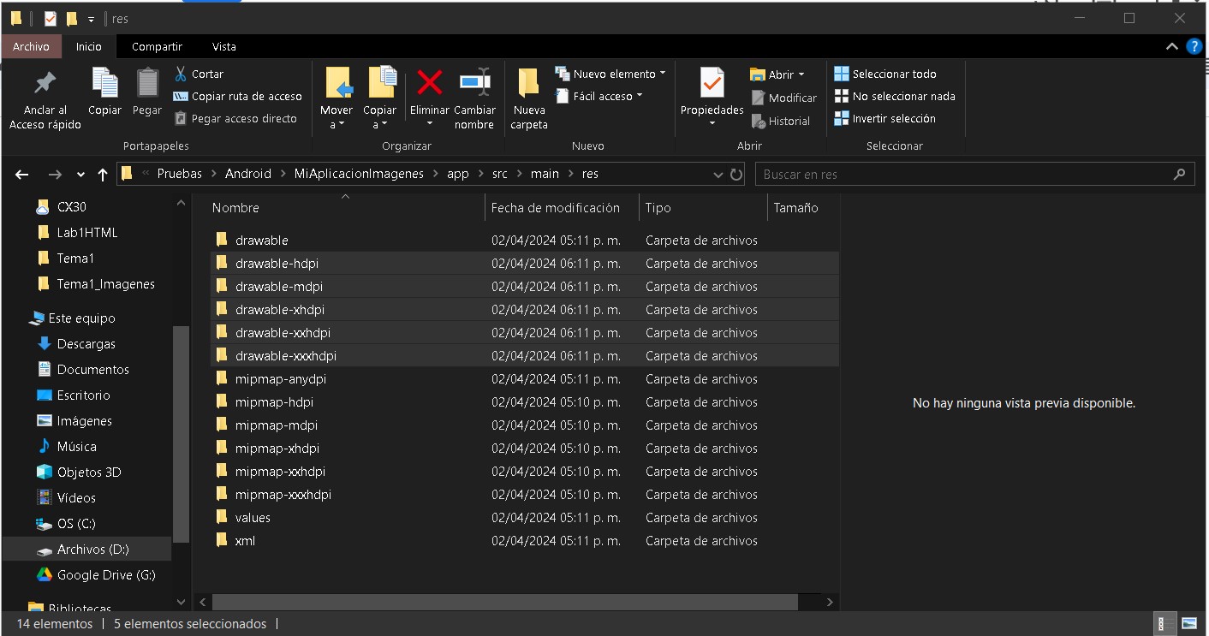
Task: Click the refresh button in address bar
Action: (x=736, y=175)
